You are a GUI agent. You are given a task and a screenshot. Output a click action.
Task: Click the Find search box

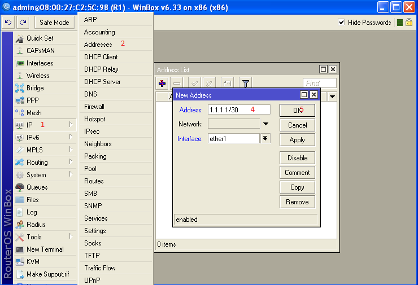pyautogui.click(x=320, y=83)
